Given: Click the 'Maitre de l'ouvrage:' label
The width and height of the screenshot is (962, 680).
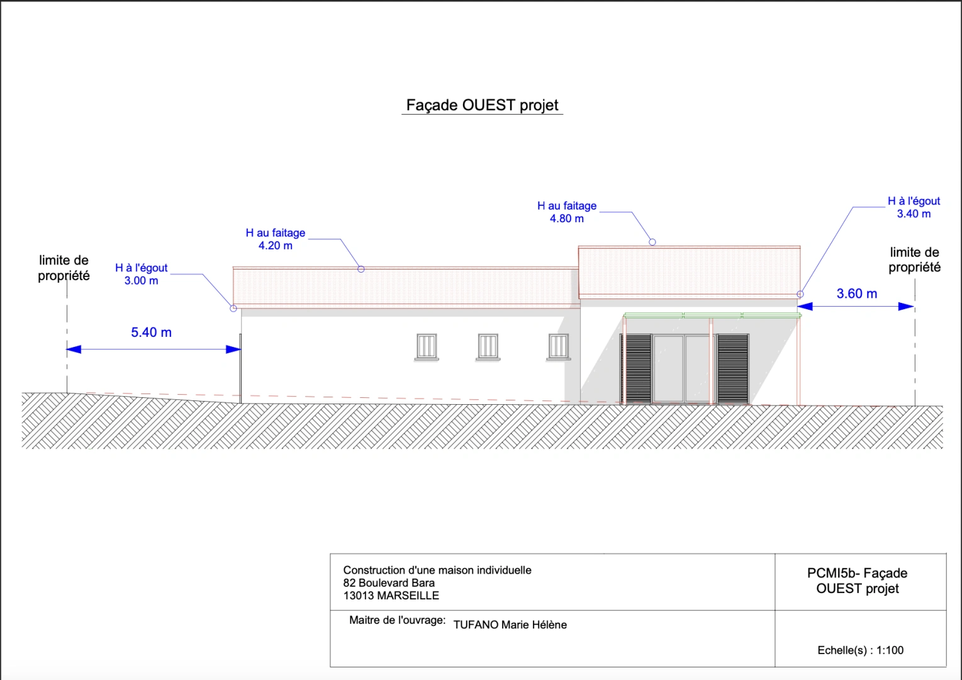Looking at the screenshot, I should (398, 620).
